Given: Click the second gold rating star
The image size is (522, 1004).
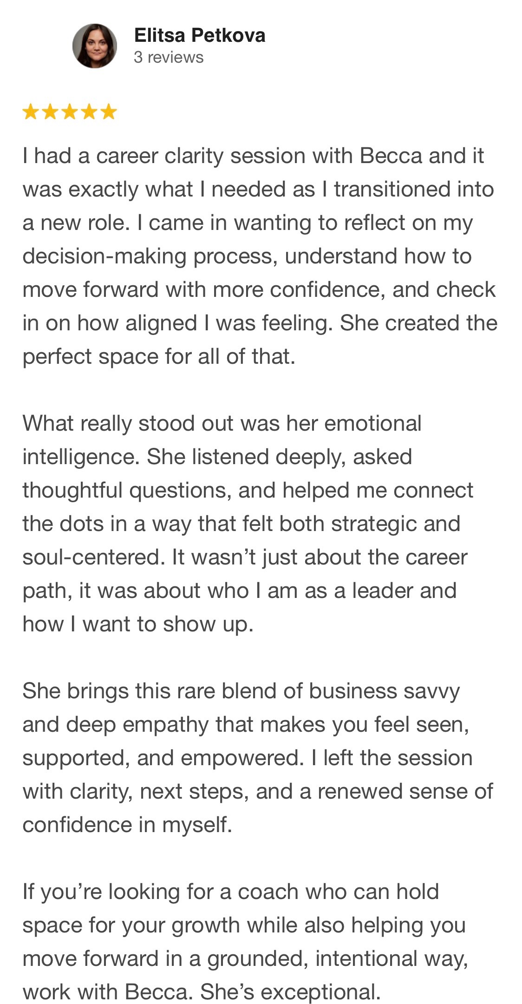Looking at the screenshot, I should pyautogui.click(x=50, y=112).
